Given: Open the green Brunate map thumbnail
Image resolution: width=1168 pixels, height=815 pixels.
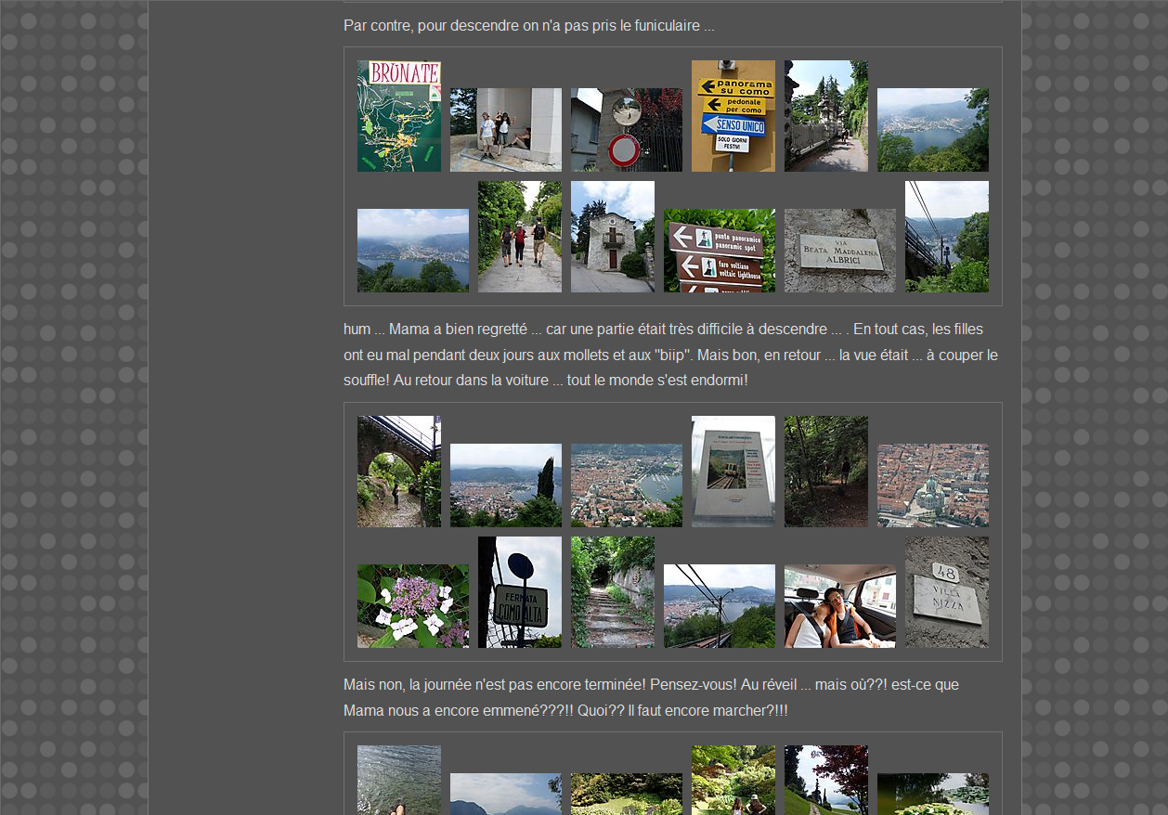Looking at the screenshot, I should coord(399,116).
